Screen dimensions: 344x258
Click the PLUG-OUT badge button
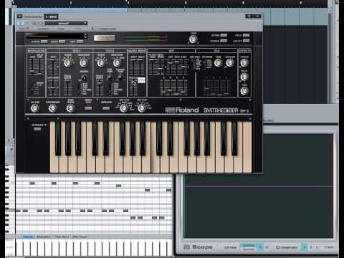104,38
